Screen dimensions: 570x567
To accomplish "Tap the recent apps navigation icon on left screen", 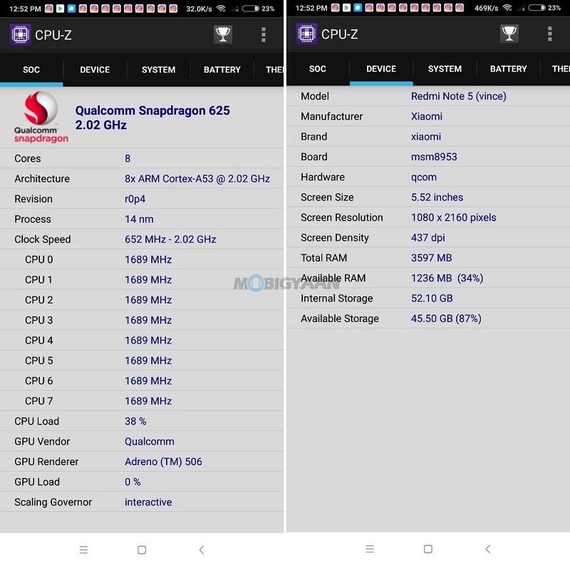I will [x=83, y=550].
